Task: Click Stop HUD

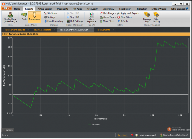Action: click(x=73, y=17)
